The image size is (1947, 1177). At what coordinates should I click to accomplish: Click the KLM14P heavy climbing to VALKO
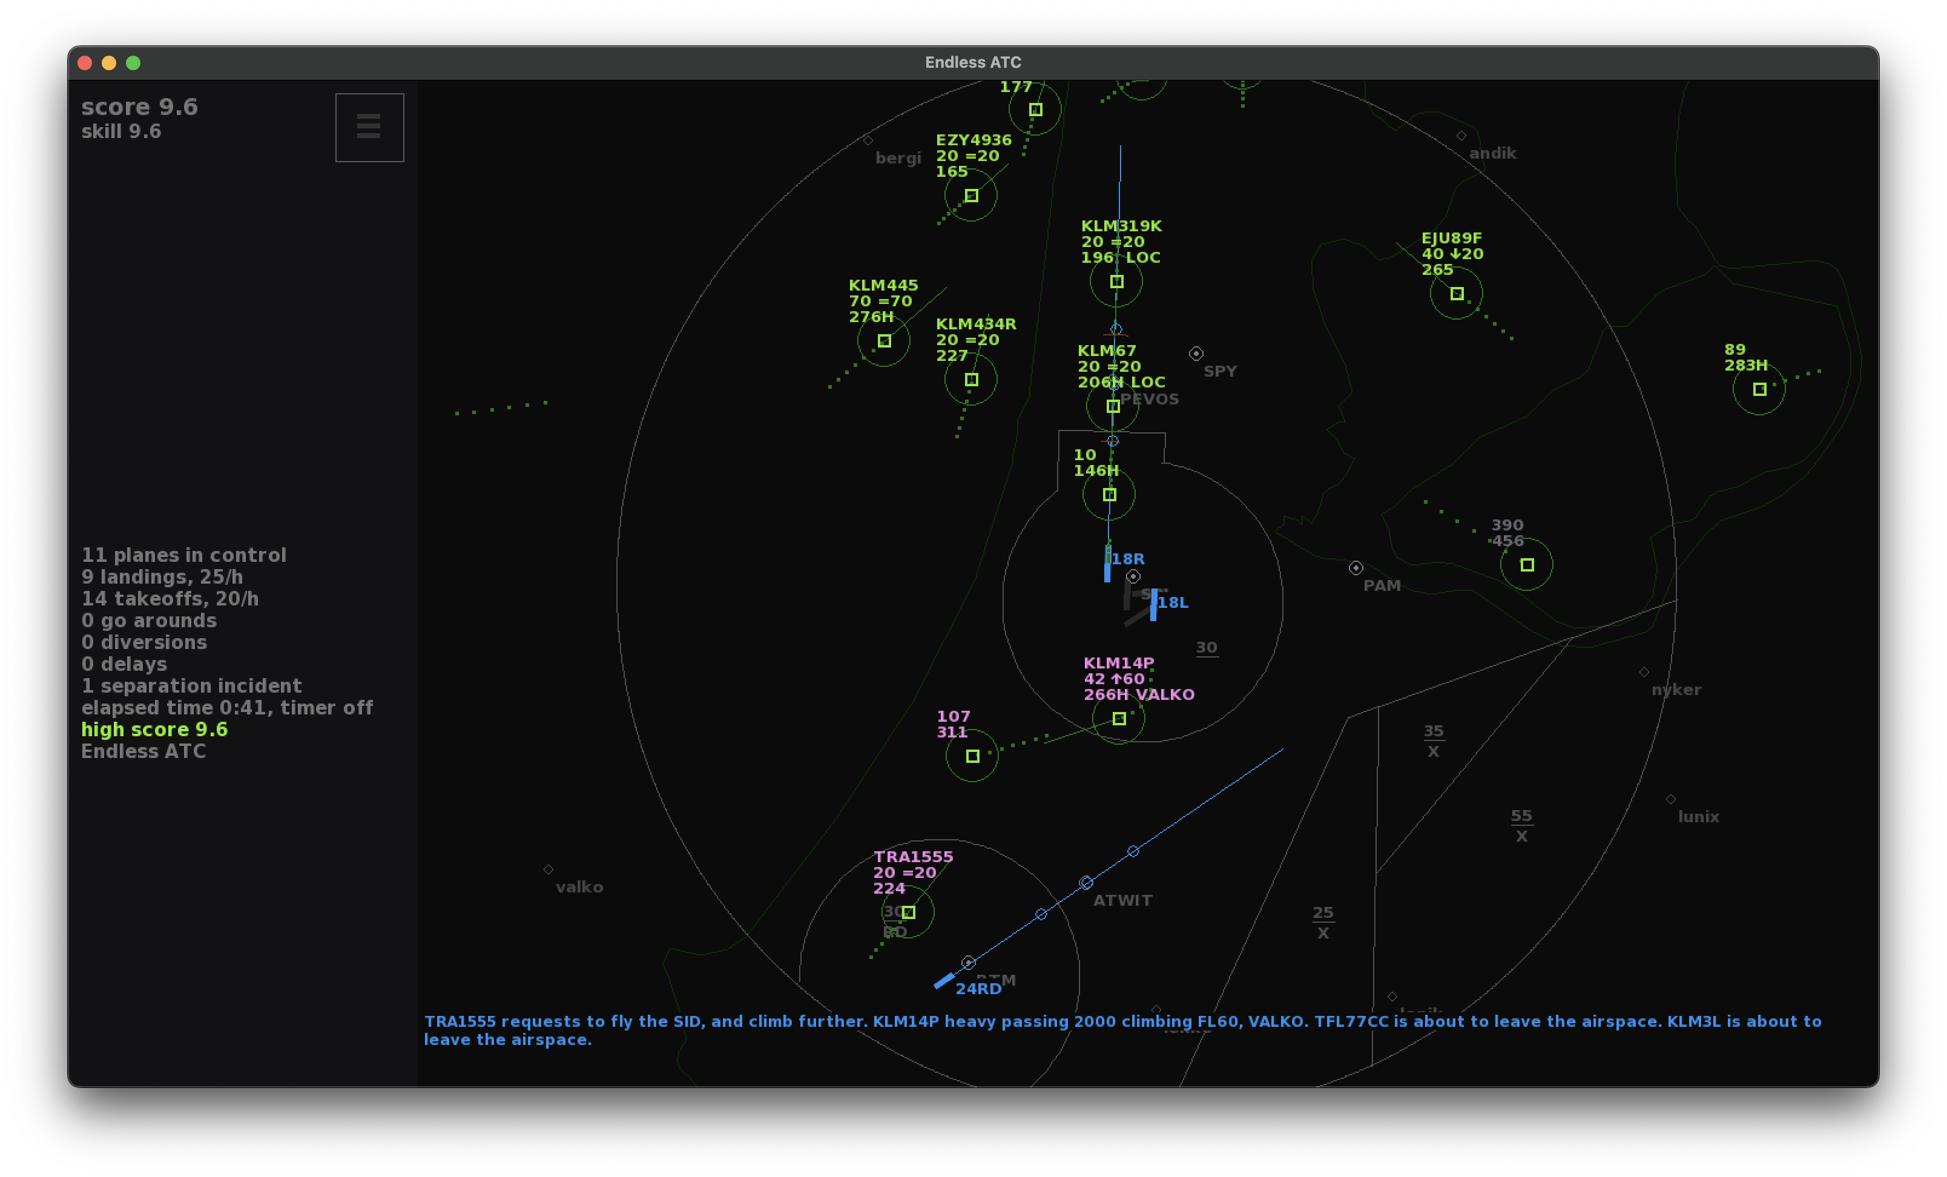[x=1119, y=717]
